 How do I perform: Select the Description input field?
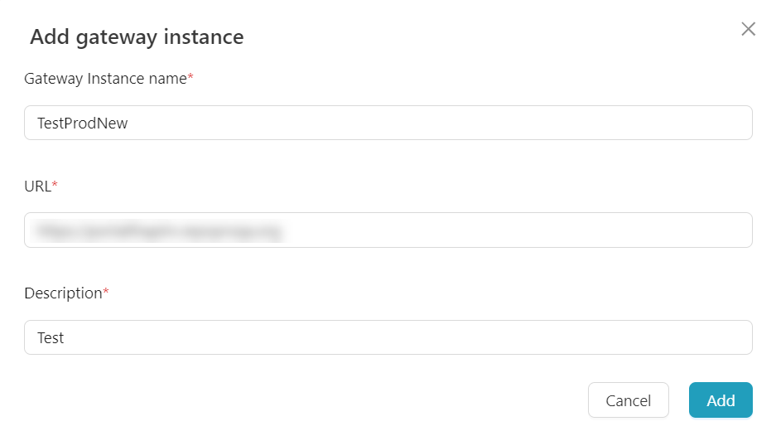(x=388, y=337)
